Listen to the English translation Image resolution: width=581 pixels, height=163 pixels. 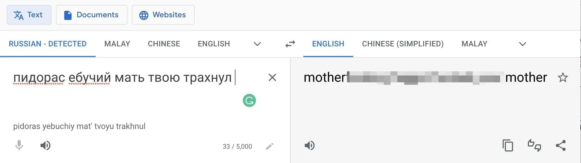coord(310,145)
